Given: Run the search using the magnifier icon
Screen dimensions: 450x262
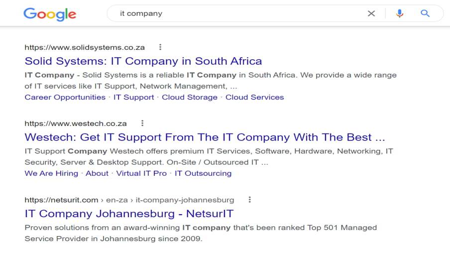Looking at the screenshot, I should (425, 13).
